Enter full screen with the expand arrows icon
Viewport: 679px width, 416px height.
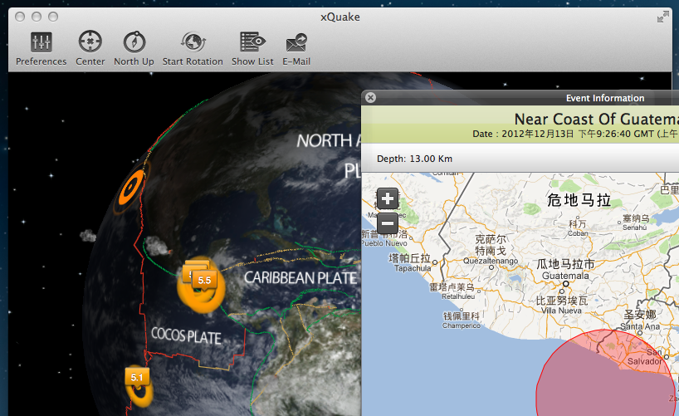click(663, 17)
